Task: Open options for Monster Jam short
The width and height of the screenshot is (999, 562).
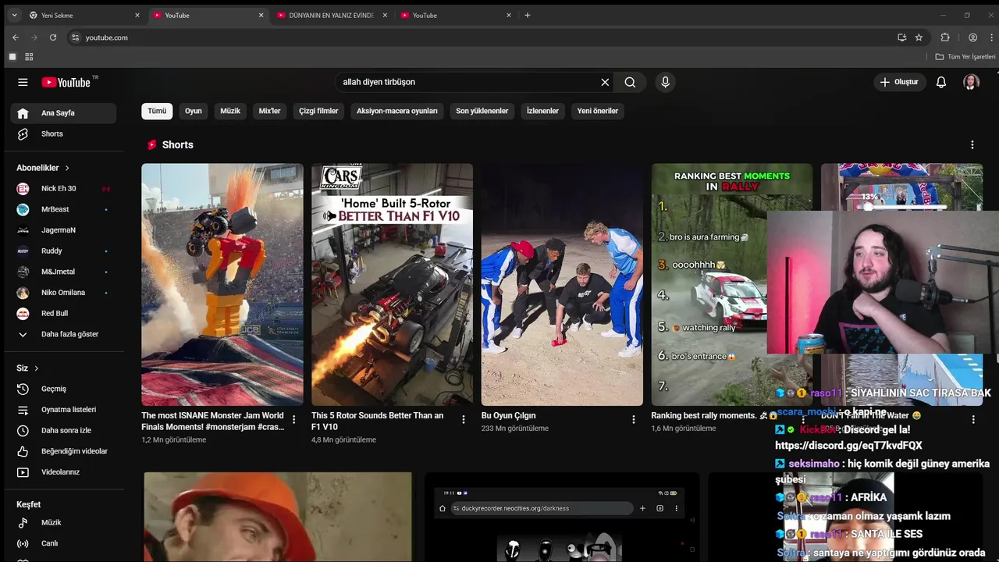Action: point(293,420)
